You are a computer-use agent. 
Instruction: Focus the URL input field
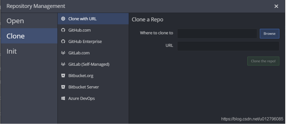228,46
